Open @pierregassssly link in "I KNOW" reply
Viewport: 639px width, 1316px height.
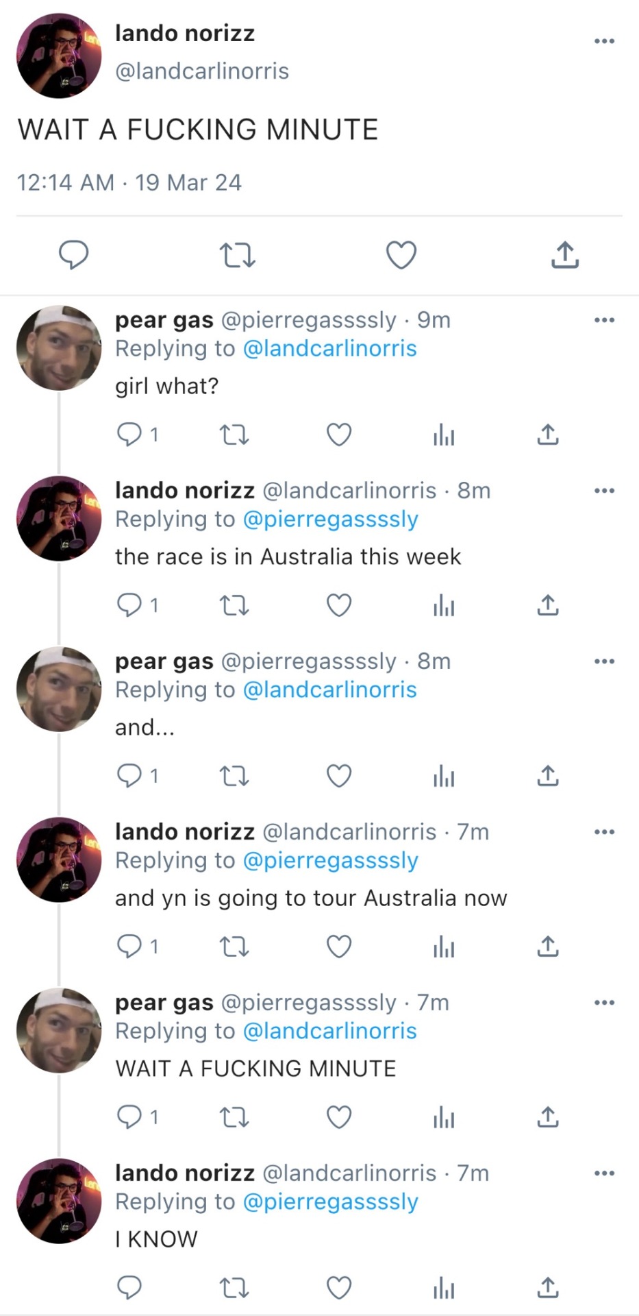click(330, 1202)
